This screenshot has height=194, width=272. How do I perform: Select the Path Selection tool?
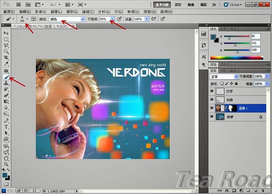click(6, 133)
